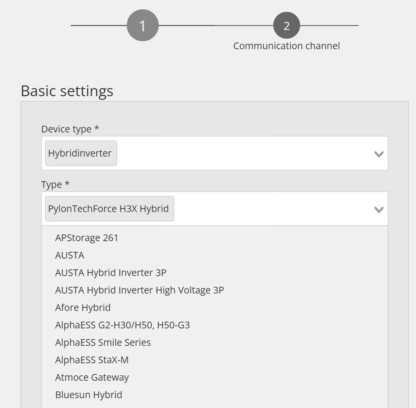
Task: Collapse the Type dropdown chevron
Action: (378, 209)
